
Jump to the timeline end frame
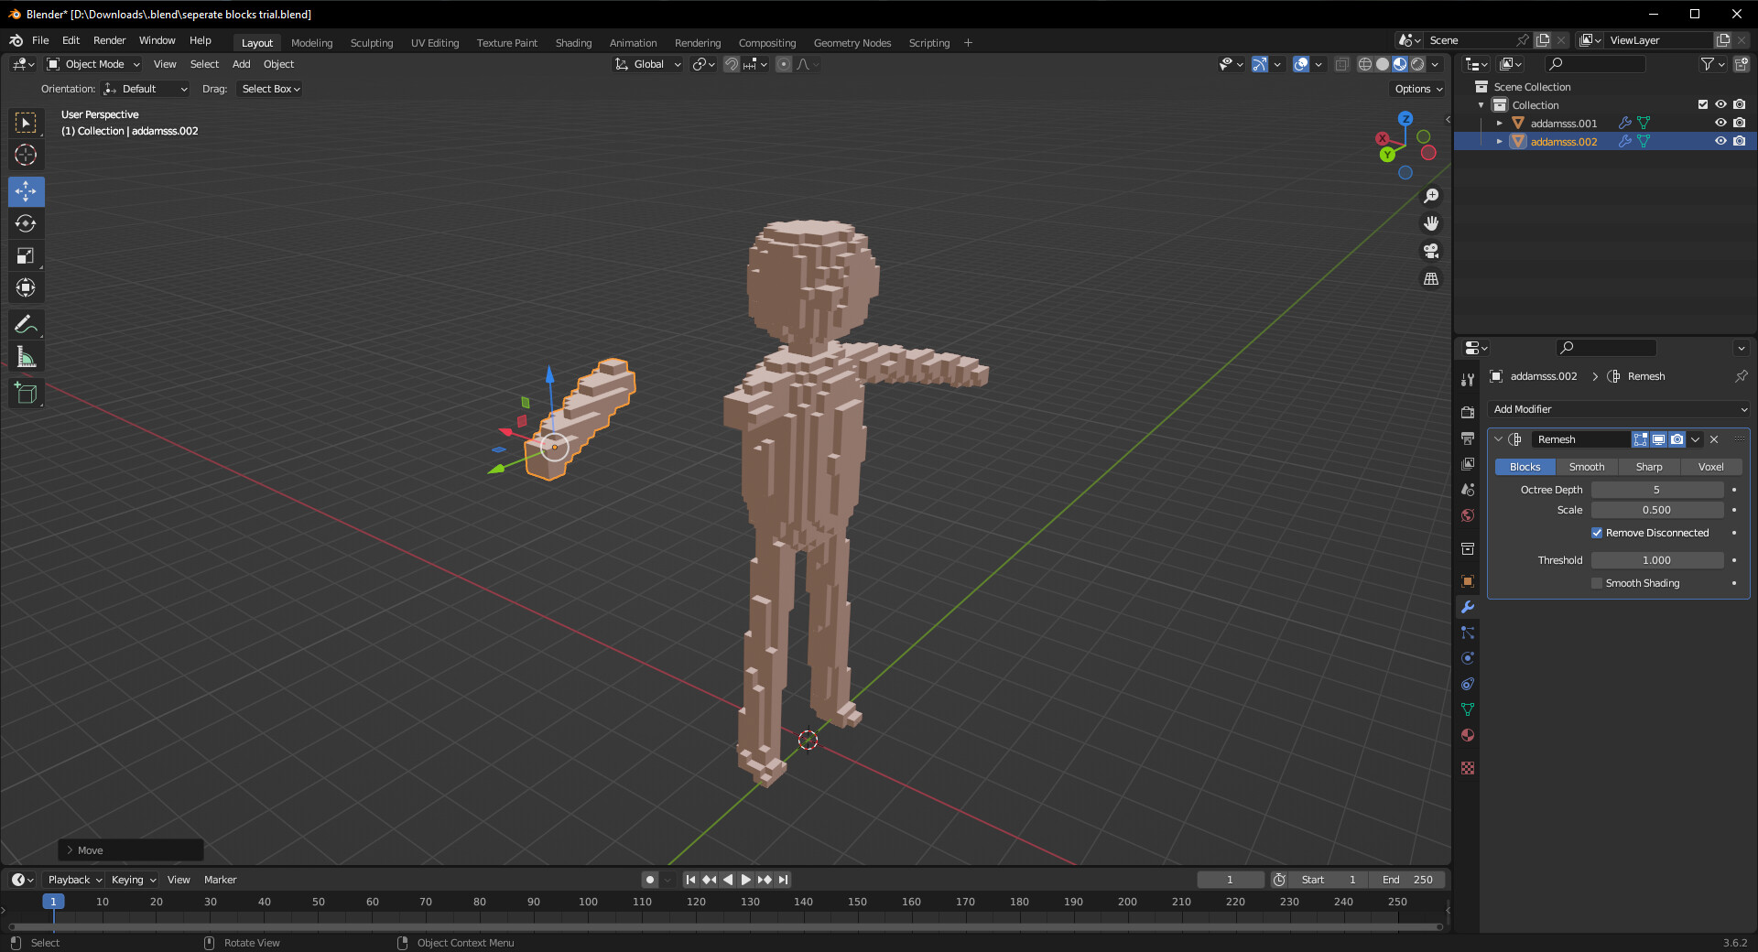[783, 880]
